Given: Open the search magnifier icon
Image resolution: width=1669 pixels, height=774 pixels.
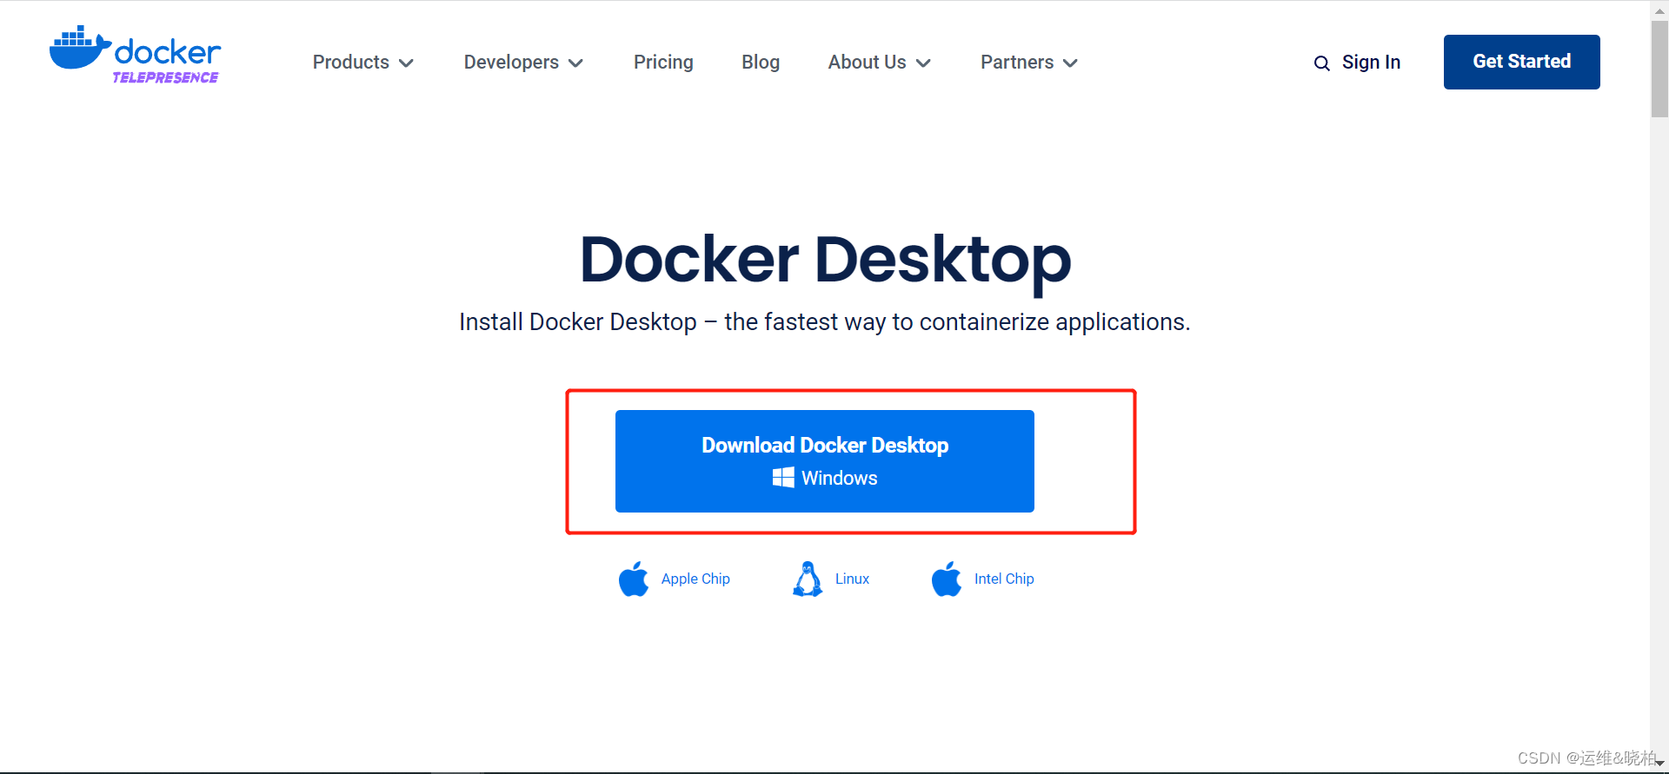Looking at the screenshot, I should 1321,63.
